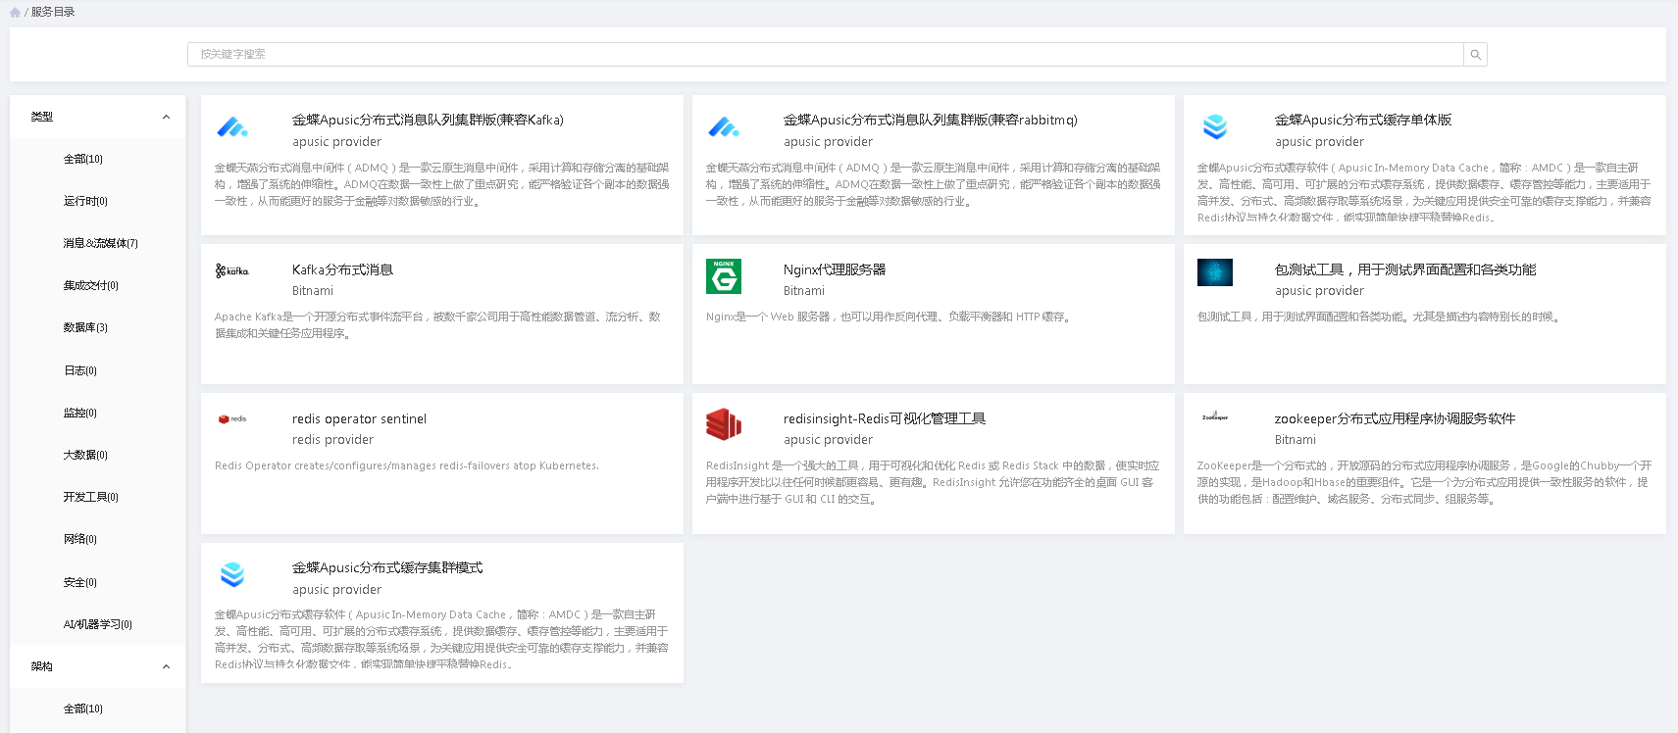This screenshot has width=1678, height=733.
Task: Click the redisinsight red cube icon
Action: 724,424
